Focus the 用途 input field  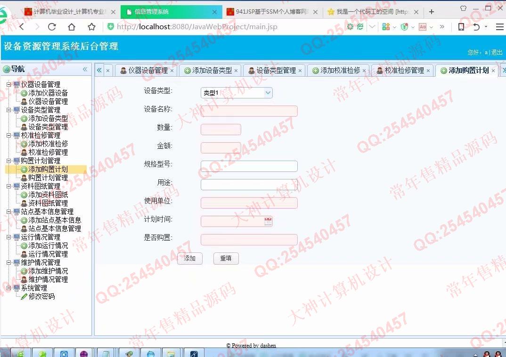pos(249,185)
